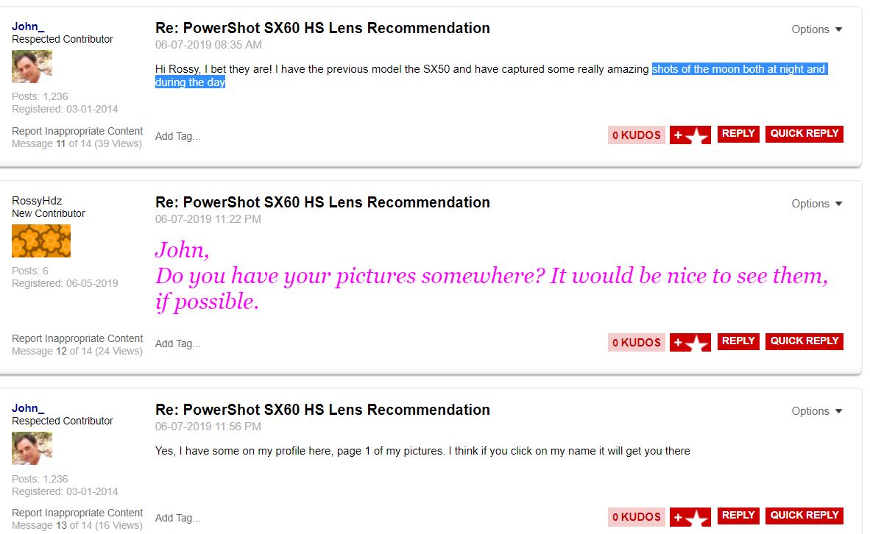870x534 pixels.
Task: Give kudos star on message 11
Action: click(x=690, y=135)
